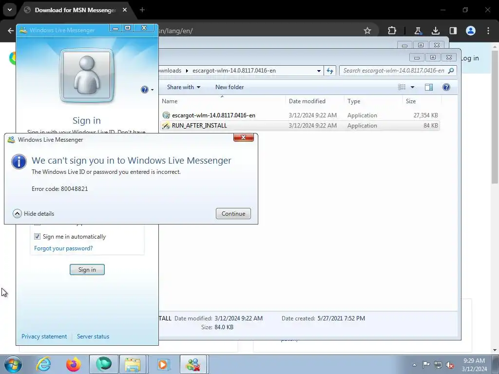Toggle Sign me in automatically checkbox
Image resolution: width=499 pixels, height=374 pixels.
(x=37, y=237)
